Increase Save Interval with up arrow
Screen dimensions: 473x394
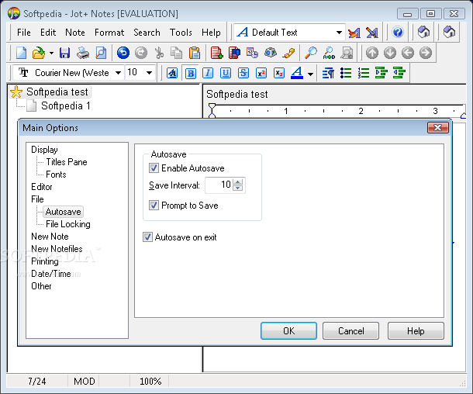[x=238, y=182]
